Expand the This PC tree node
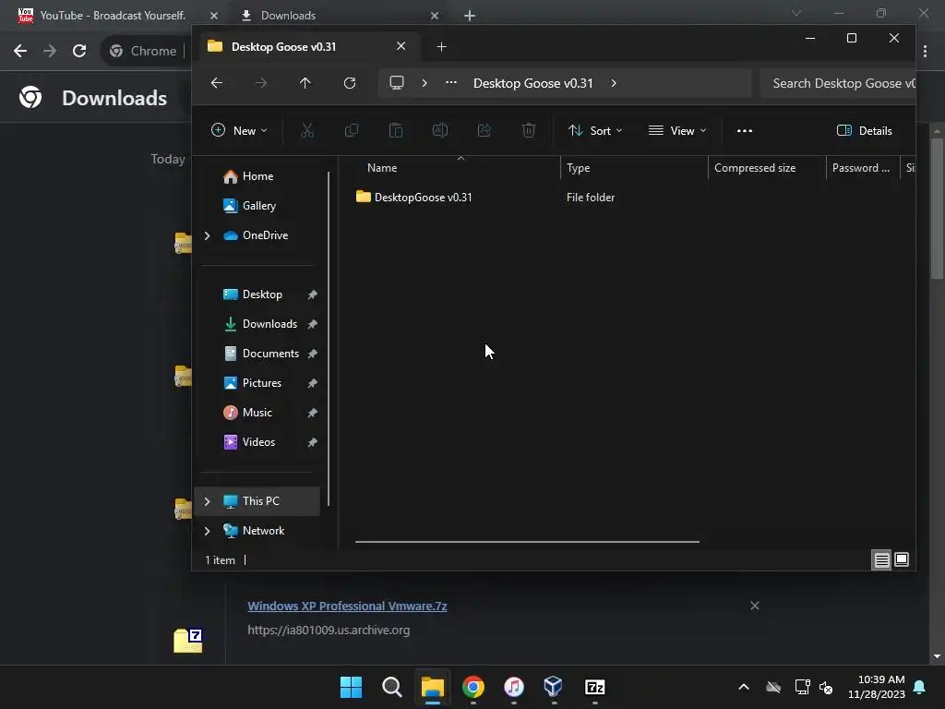The width and height of the screenshot is (945, 709). [x=208, y=501]
